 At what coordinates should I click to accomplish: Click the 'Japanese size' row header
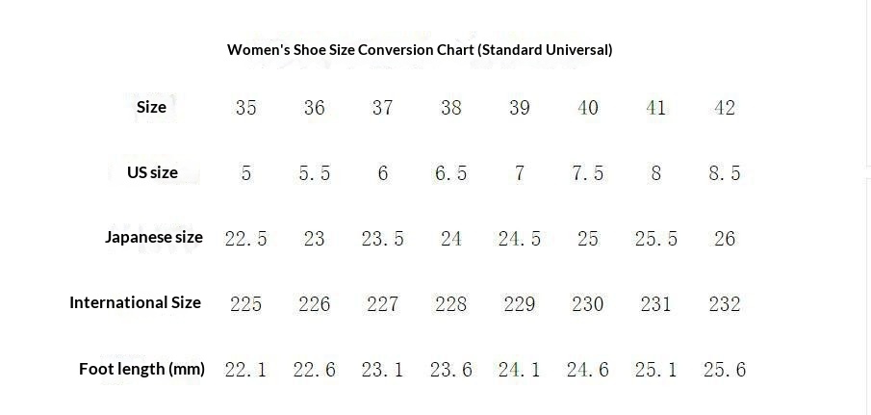coord(154,237)
